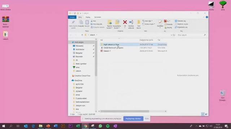
Task: Open the Dosya ribbon tab
Action: [x=72, y=17]
